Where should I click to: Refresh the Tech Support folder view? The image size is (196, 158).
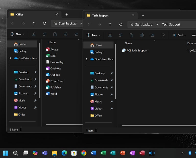pos(121,24)
